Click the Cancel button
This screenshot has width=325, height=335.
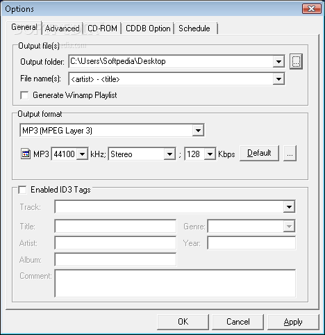[x=237, y=322]
